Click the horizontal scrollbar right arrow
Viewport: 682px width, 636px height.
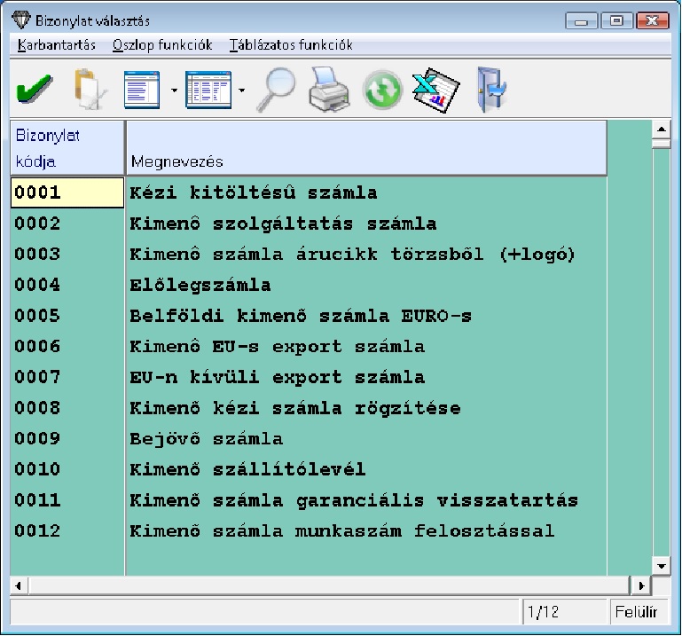click(641, 586)
